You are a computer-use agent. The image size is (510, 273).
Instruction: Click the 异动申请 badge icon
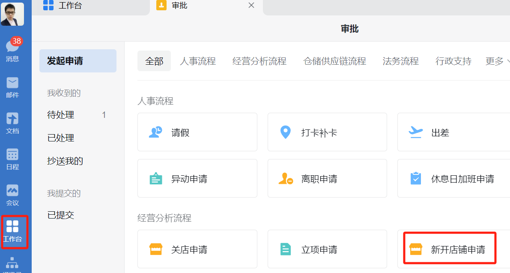point(155,178)
